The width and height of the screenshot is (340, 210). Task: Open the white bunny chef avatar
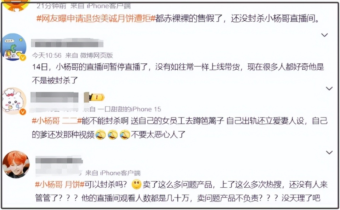(14, 101)
